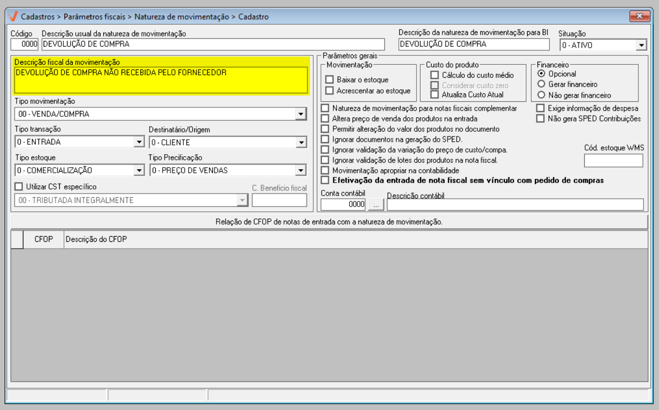
Task: Open the Tipo Precificação dropdown
Action: [301, 170]
